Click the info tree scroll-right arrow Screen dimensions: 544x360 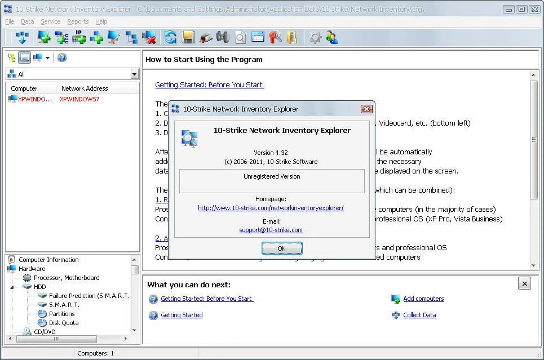[x=126, y=339]
